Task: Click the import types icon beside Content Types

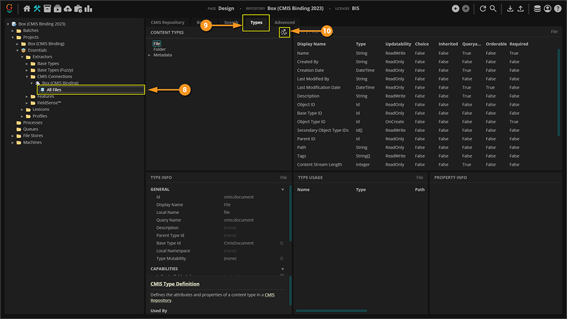Action: click(284, 32)
